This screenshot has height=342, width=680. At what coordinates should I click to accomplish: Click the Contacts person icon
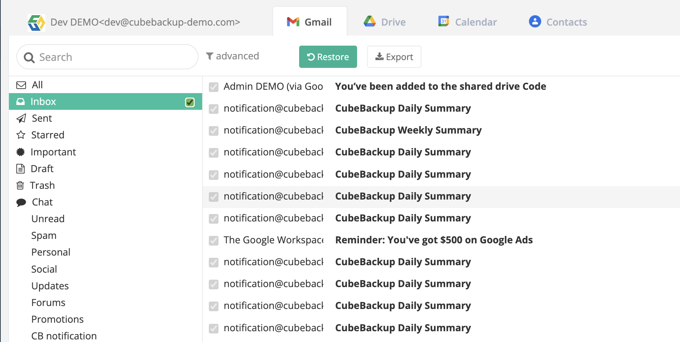535,22
